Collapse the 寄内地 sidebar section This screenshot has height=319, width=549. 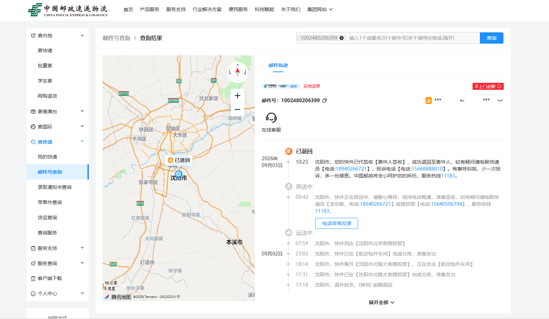(x=82, y=36)
